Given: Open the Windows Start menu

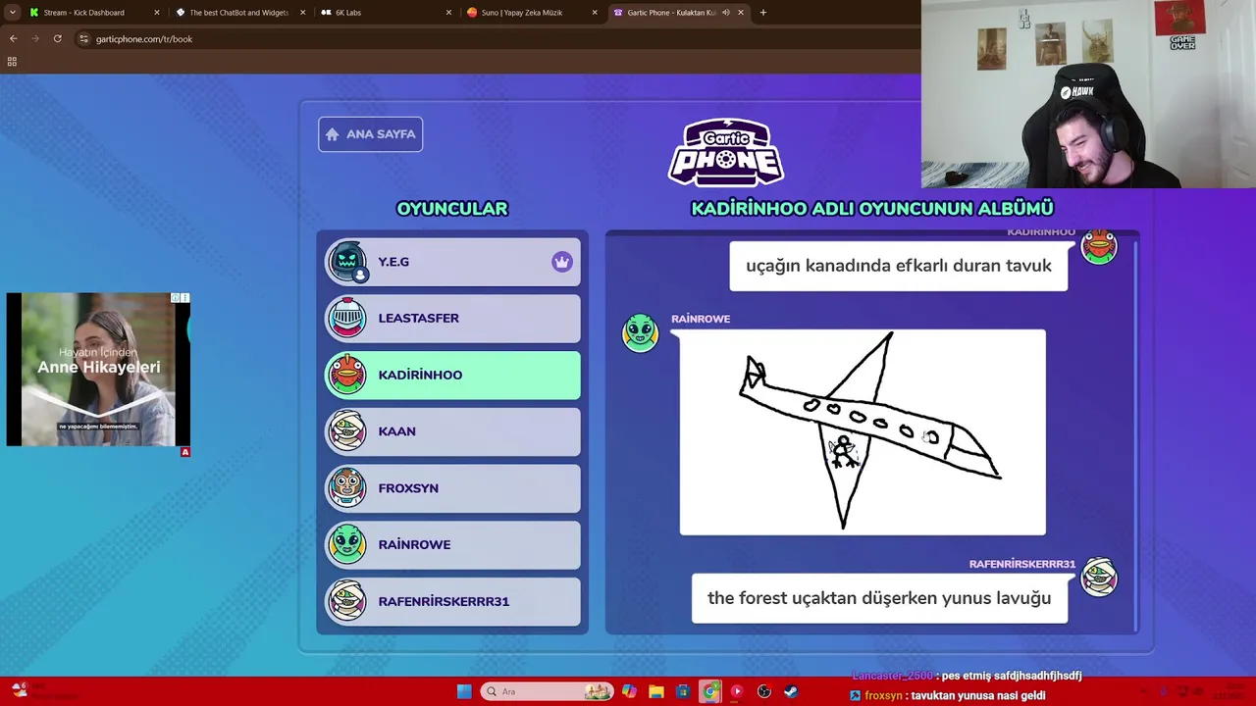Looking at the screenshot, I should 464,691.
